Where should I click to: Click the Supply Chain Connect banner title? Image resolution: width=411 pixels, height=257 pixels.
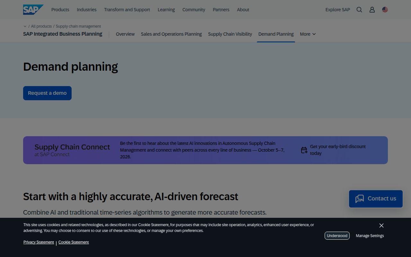pyautogui.click(x=72, y=147)
